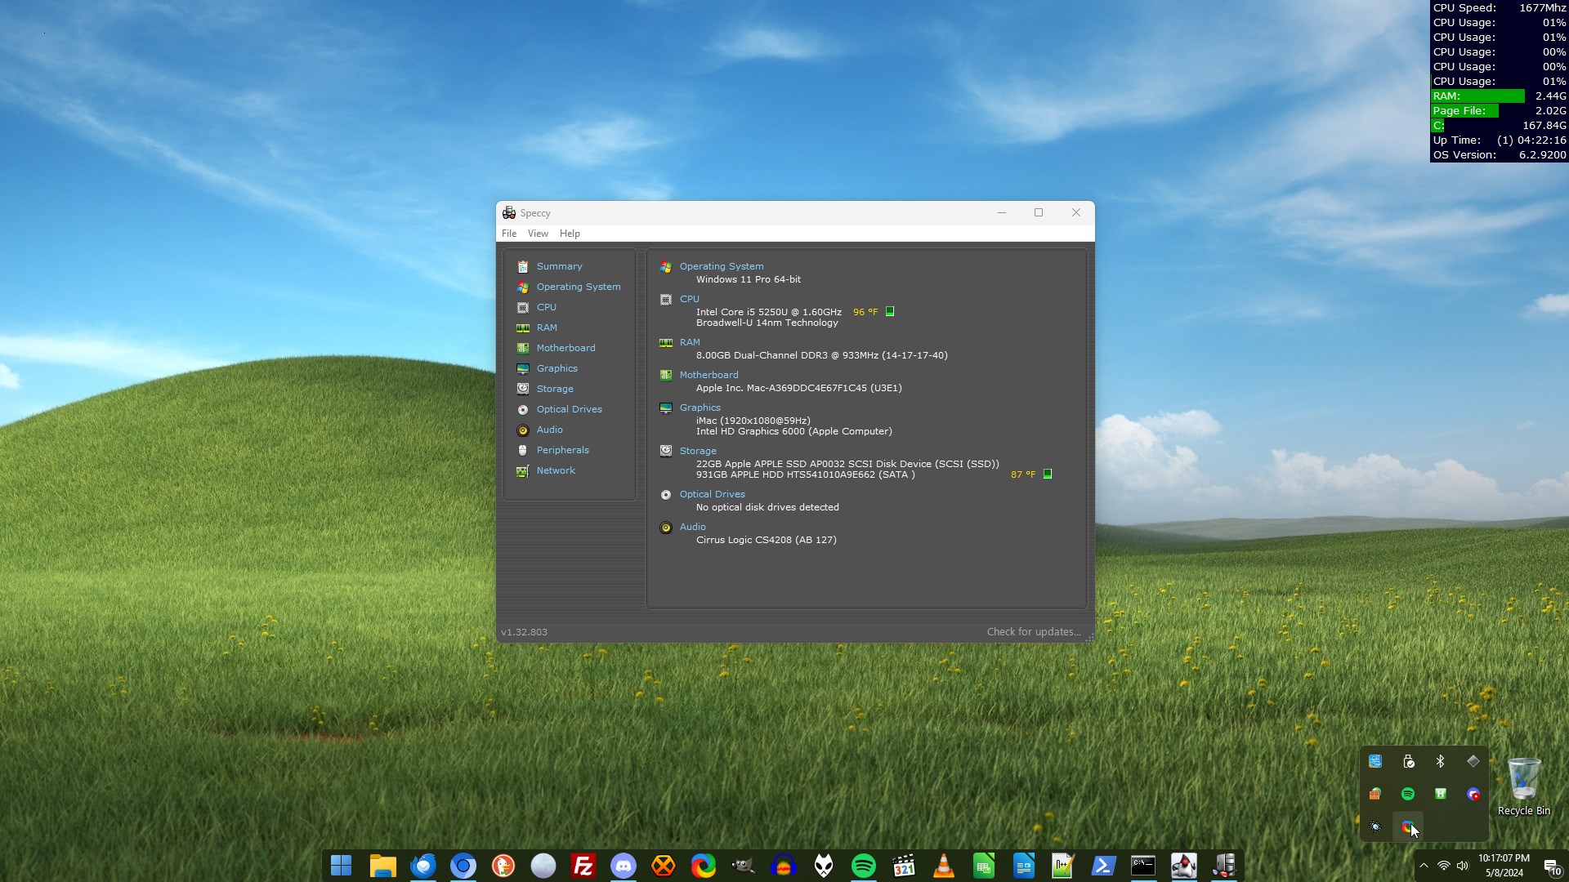Select Peripherals in the Speccy sidebar
This screenshot has width=1569, height=882.
(562, 450)
